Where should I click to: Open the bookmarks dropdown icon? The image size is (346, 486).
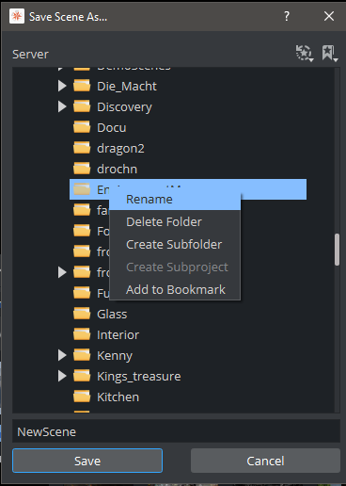tap(329, 53)
